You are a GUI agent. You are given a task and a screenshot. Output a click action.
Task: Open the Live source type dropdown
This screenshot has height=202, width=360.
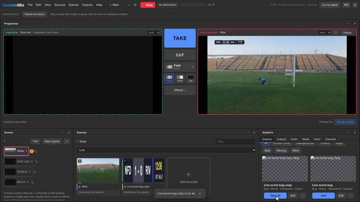pyautogui.click(x=166, y=150)
